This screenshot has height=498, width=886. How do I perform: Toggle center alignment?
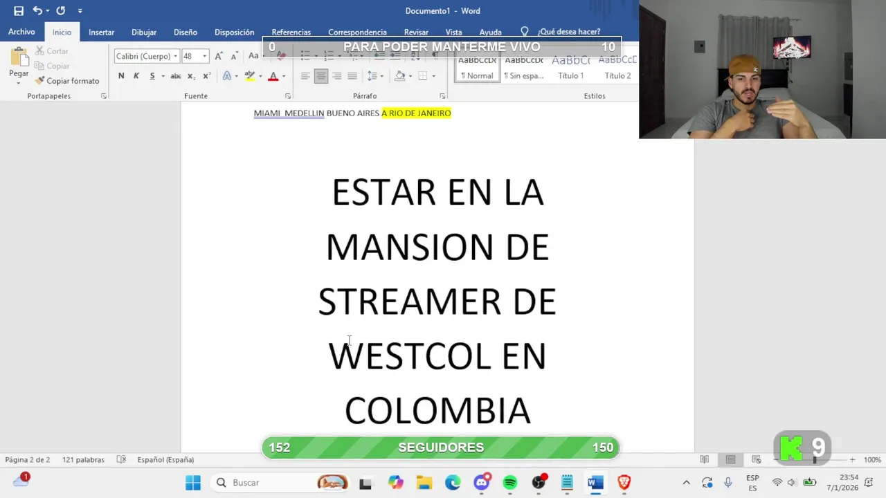click(320, 76)
